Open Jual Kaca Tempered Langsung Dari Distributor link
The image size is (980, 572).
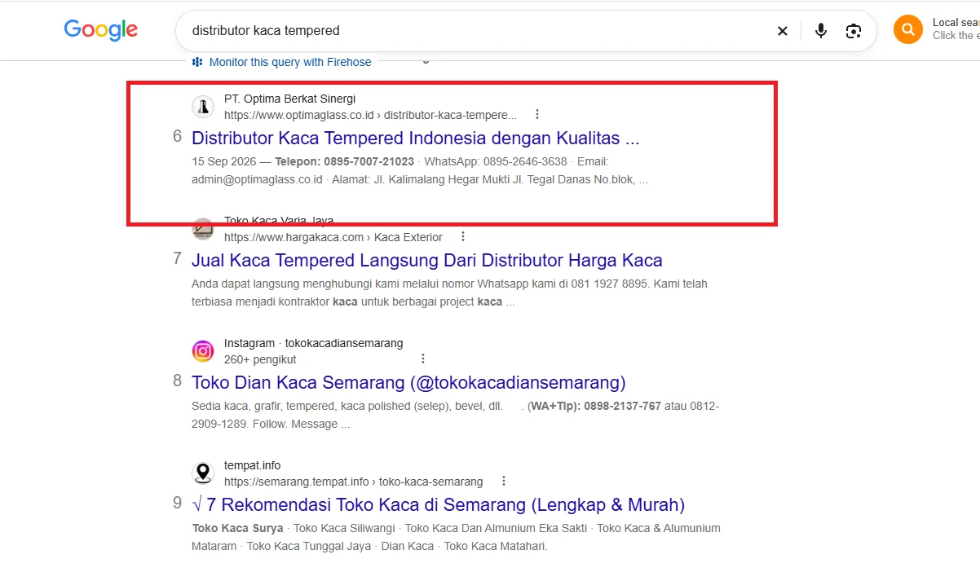coord(427,260)
